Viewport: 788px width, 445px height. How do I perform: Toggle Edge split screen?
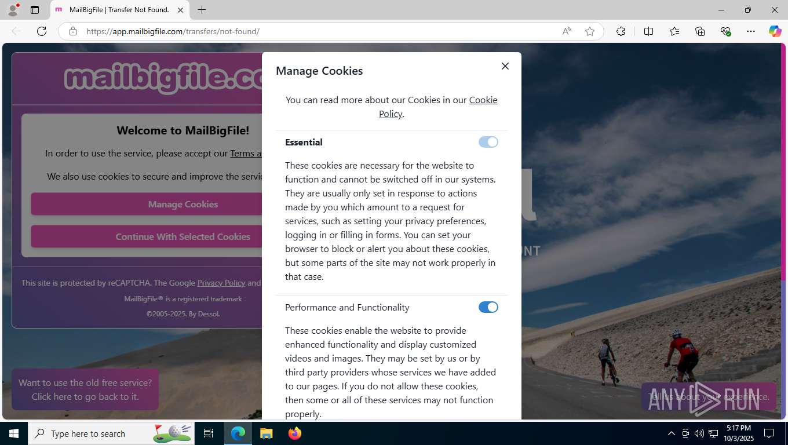click(648, 31)
